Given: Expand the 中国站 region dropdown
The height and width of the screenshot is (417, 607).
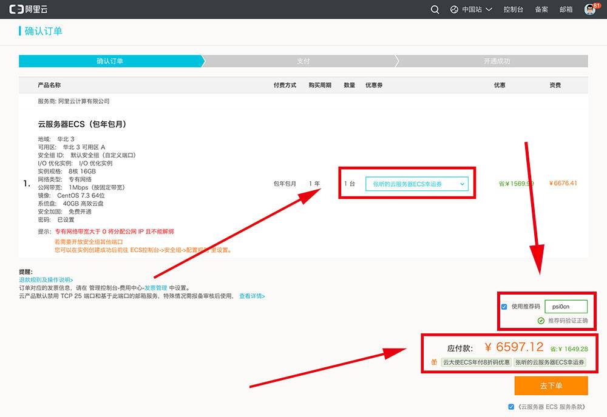Looking at the screenshot, I should [x=476, y=9].
